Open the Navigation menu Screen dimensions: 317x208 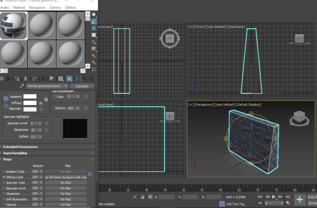point(37,7)
